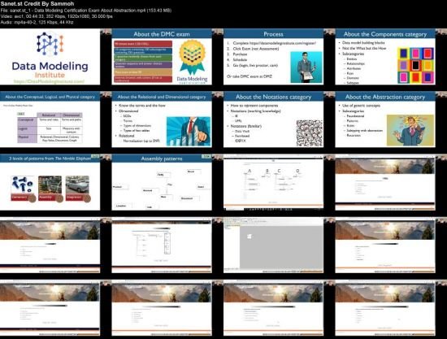
Task: Click the Data Modeling Certification badge image
Action: point(192,61)
